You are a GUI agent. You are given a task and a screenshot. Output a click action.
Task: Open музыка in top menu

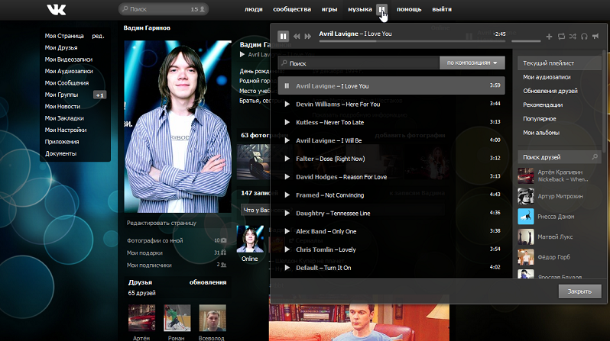360,9
